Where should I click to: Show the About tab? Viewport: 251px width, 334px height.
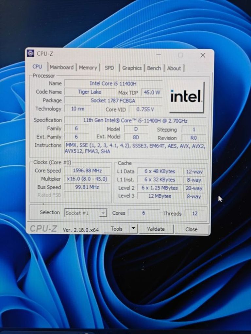174,68
